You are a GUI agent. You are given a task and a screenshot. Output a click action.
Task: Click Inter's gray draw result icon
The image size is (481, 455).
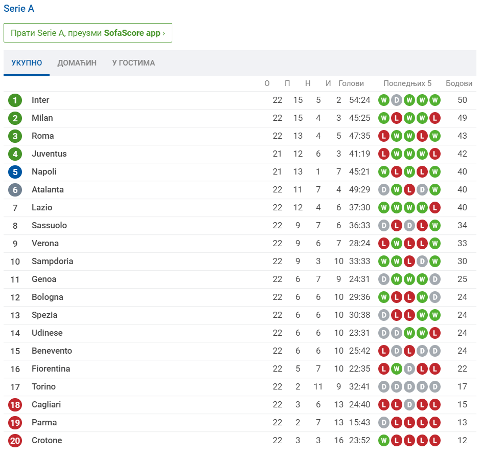pos(397,100)
